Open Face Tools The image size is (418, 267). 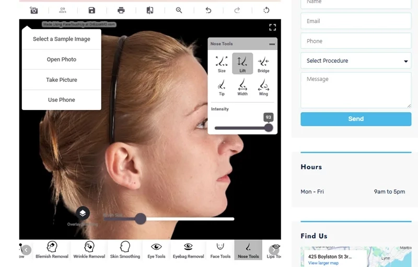coord(220,250)
